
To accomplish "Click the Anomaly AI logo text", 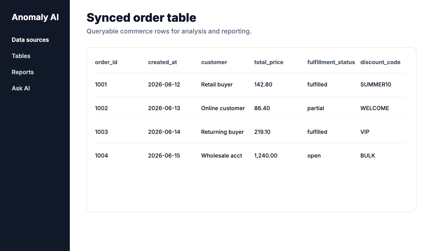I will coord(35,17).
